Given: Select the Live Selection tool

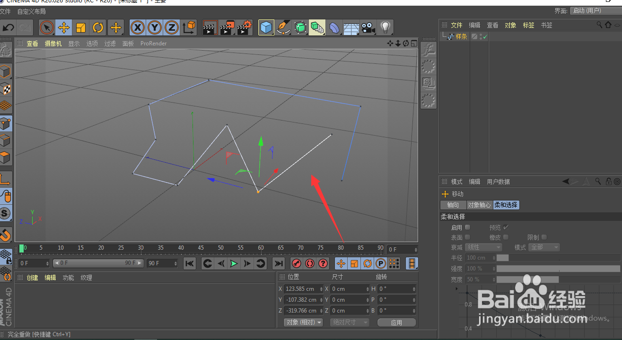Looking at the screenshot, I should tap(46, 28).
